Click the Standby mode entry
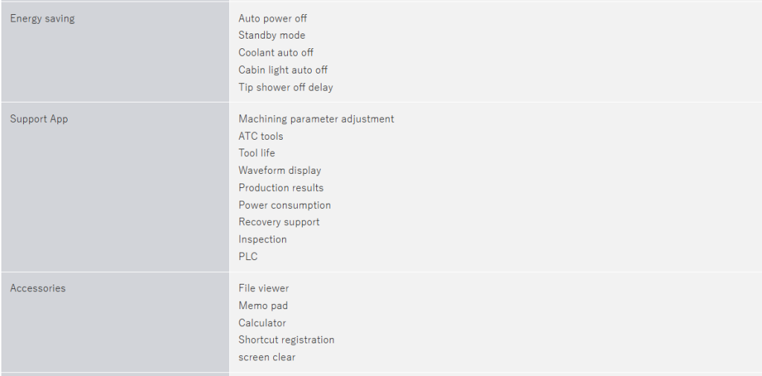The width and height of the screenshot is (762, 376). coord(272,36)
